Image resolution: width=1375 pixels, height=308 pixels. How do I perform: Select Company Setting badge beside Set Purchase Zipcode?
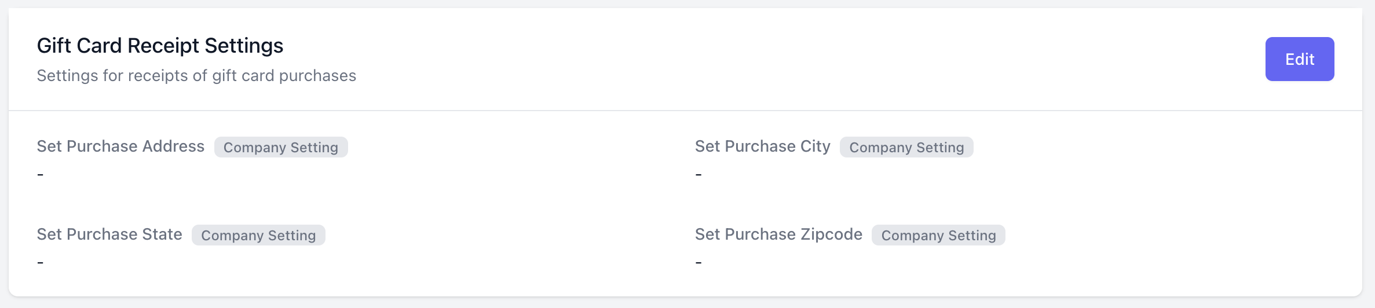coord(938,236)
